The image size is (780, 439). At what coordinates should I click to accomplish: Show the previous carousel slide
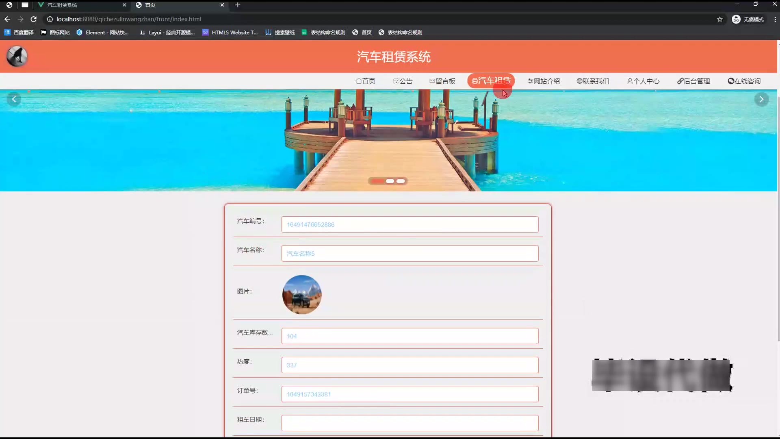(x=14, y=99)
